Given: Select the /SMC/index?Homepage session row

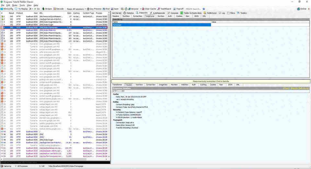Looking at the screenshot, I should (x=54, y=27).
